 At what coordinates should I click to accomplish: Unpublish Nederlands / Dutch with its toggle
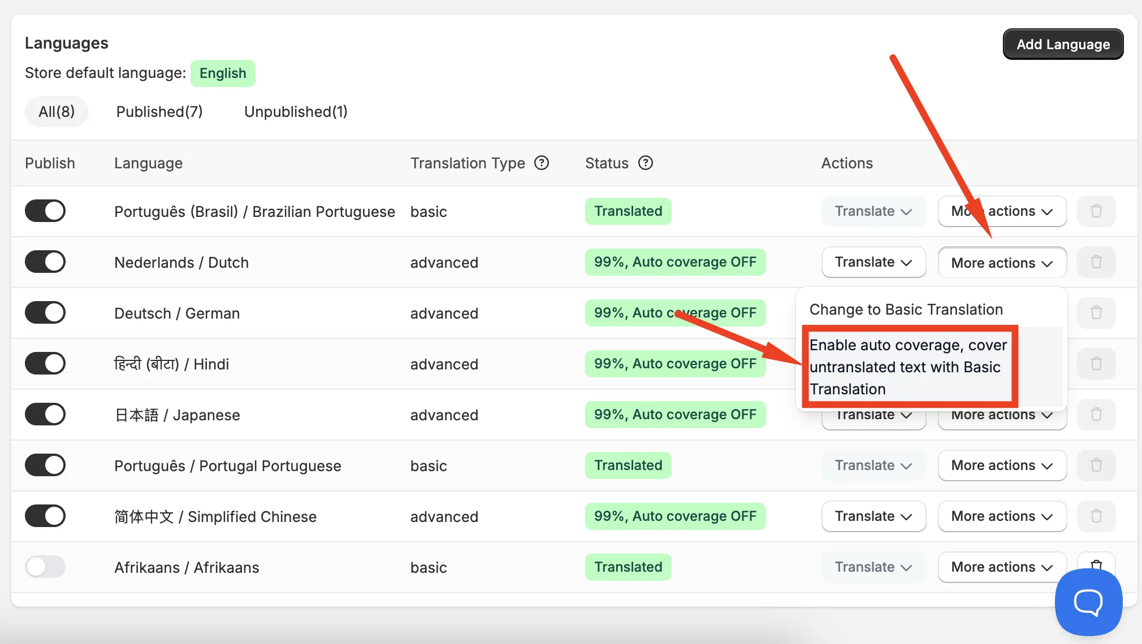pos(45,262)
